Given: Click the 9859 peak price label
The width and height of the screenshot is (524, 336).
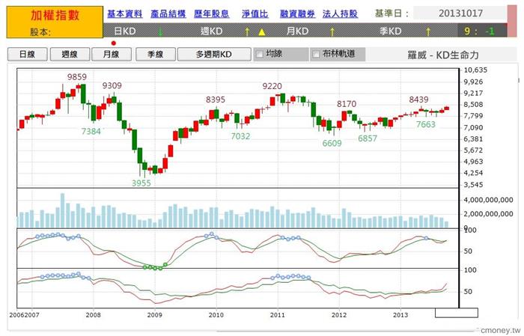Looking at the screenshot, I should pos(77,77).
